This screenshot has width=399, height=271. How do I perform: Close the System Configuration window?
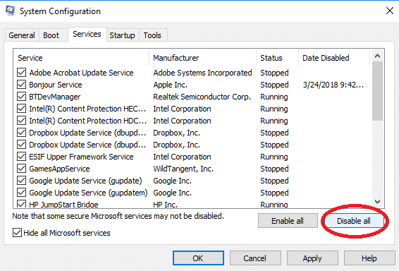[x=390, y=11]
